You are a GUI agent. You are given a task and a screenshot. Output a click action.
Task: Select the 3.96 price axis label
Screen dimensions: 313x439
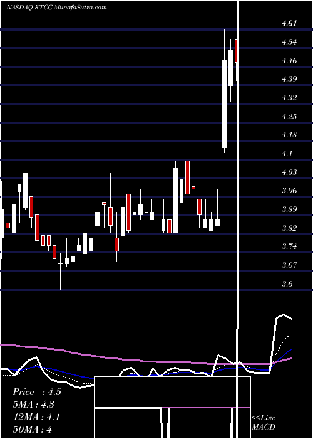289,191
